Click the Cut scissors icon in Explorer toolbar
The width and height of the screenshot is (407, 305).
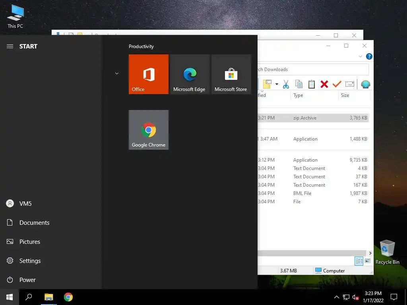click(286, 84)
